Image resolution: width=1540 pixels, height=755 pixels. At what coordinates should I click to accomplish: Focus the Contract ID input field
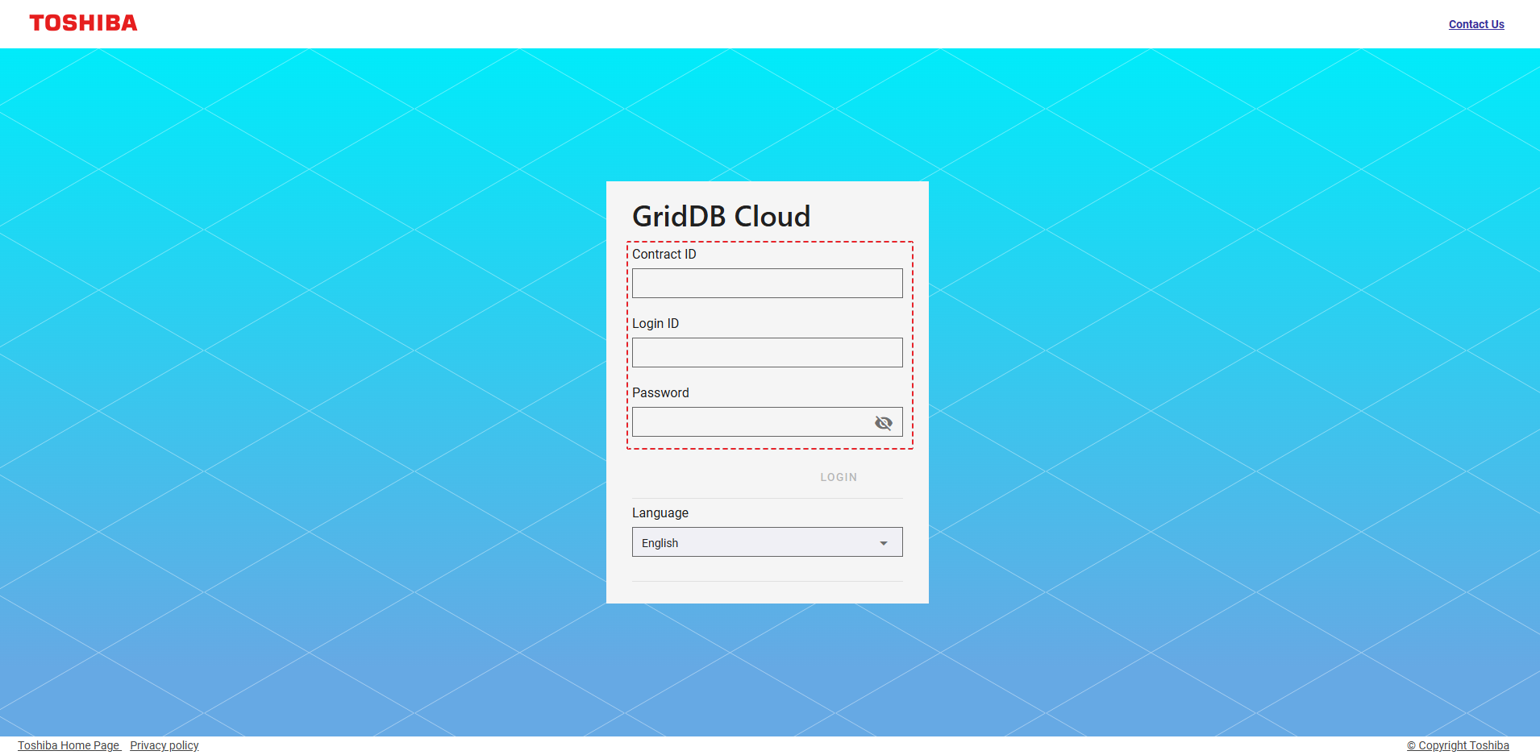766,284
